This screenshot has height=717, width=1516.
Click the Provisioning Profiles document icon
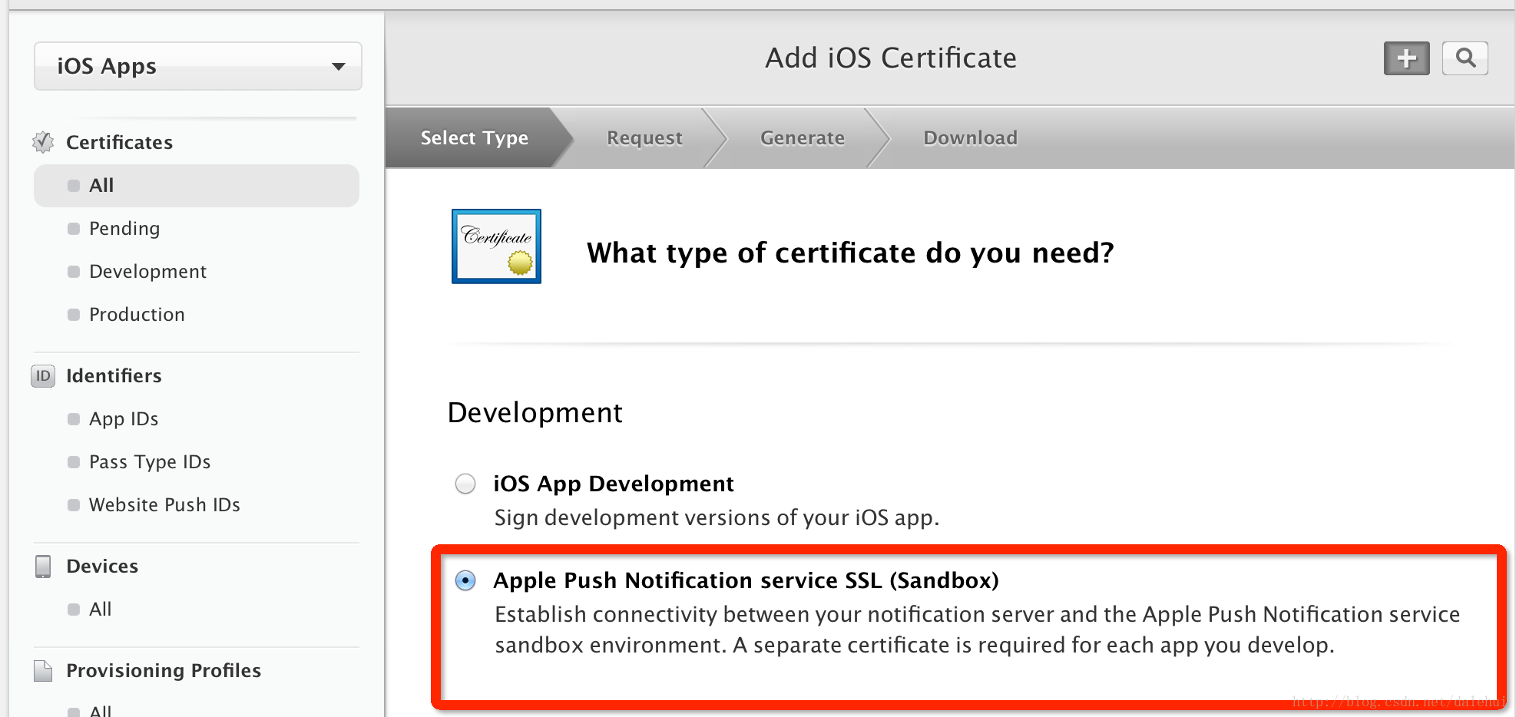click(x=43, y=671)
